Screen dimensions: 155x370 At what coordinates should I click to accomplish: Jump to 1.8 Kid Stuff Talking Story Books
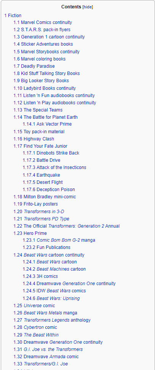point(46,73)
